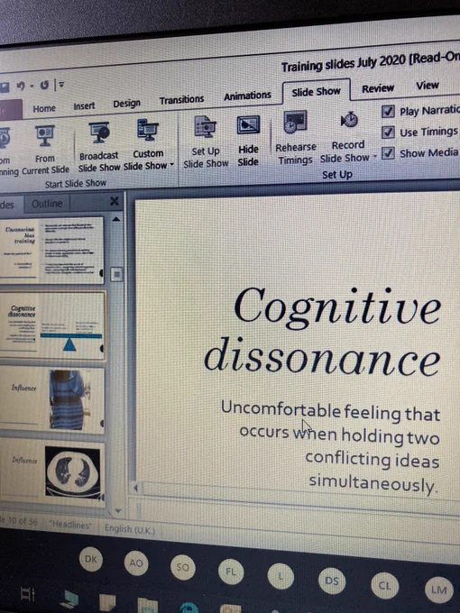Click the Hide Slide button
This screenshot has width=460, height=613.
pos(248,141)
